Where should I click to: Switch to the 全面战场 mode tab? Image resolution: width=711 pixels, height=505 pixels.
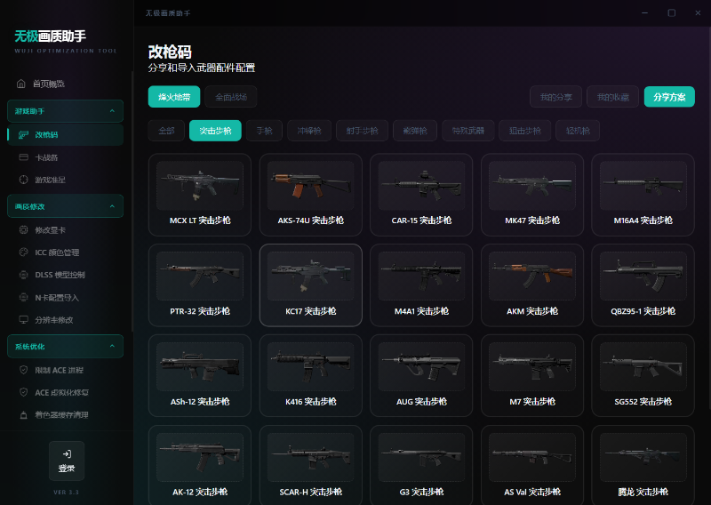[231, 97]
